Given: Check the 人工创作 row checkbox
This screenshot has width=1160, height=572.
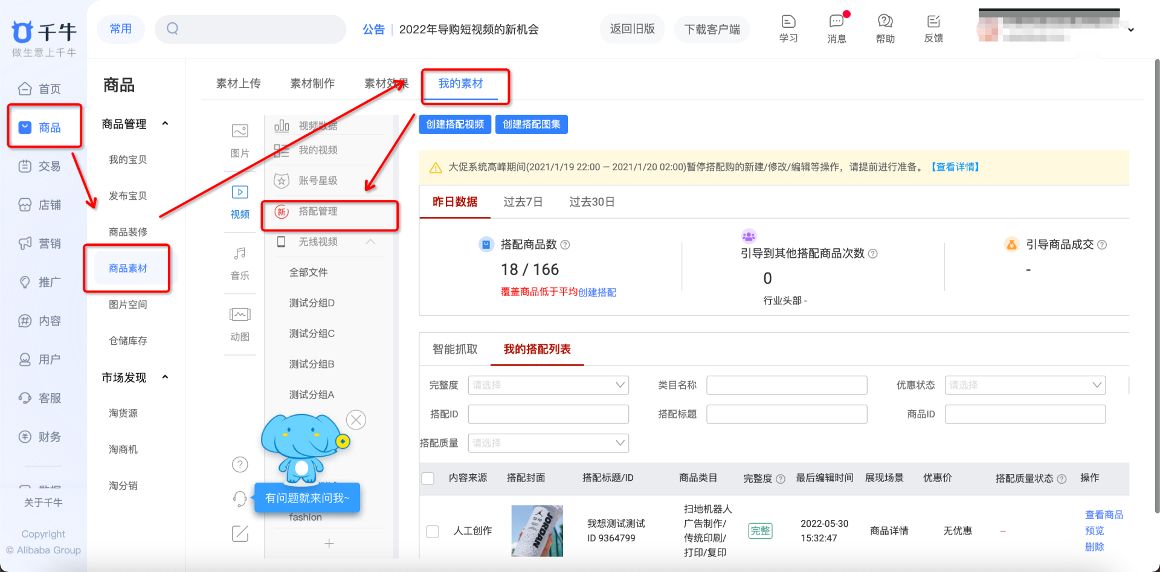Looking at the screenshot, I should tap(433, 531).
